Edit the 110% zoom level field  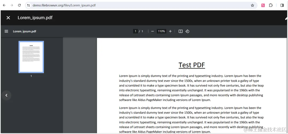(x=161, y=31)
